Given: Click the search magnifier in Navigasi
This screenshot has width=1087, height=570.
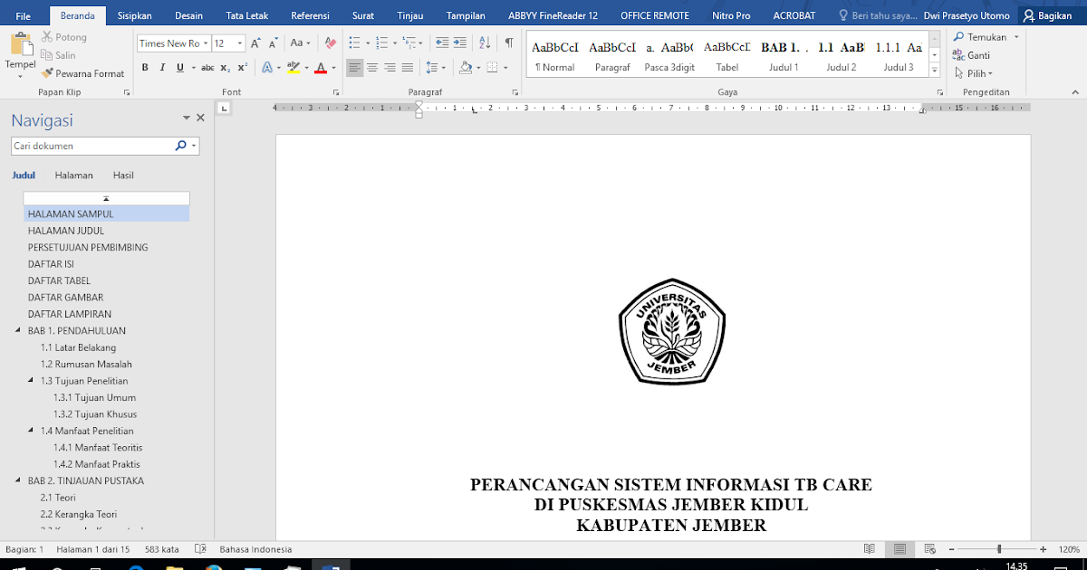Looking at the screenshot, I should click(x=180, y=146).
